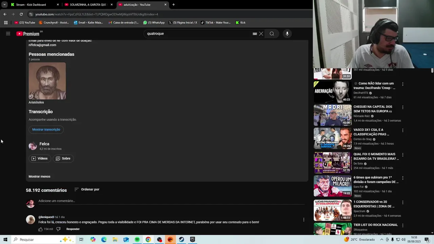434x244 pixels.
Task: Open options for 'CHEGUEI NA CAPITAL DOS SEM TETOS' video
Action: click(403, 107)
